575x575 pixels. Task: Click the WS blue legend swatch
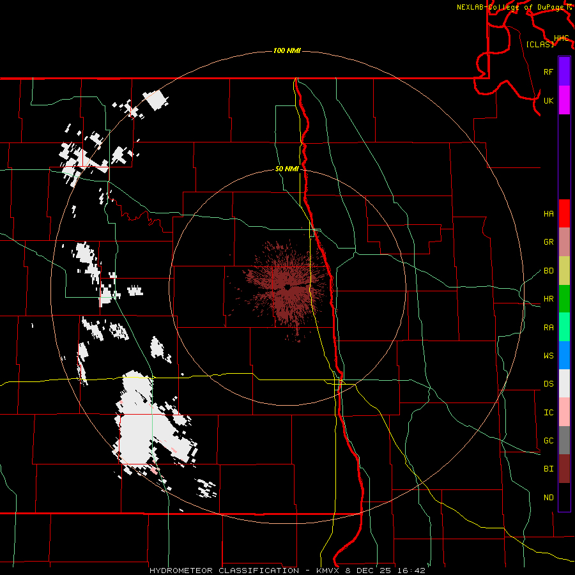tap(564, 355)
